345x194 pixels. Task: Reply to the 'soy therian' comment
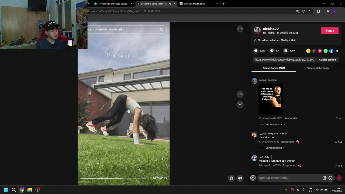coord(289,165)
